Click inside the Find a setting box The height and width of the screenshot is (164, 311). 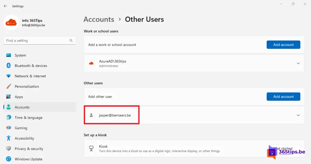pyautogui.click(x=36, y=40)
